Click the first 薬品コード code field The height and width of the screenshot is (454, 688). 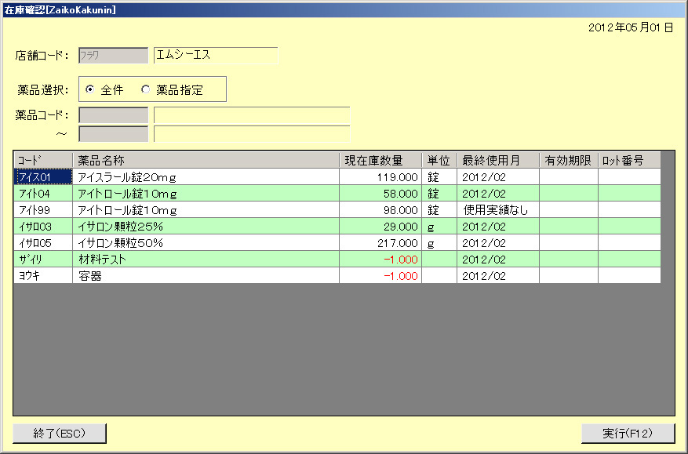[113, 115]
